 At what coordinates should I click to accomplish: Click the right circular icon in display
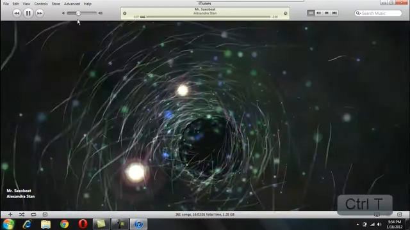pos(286,13)
